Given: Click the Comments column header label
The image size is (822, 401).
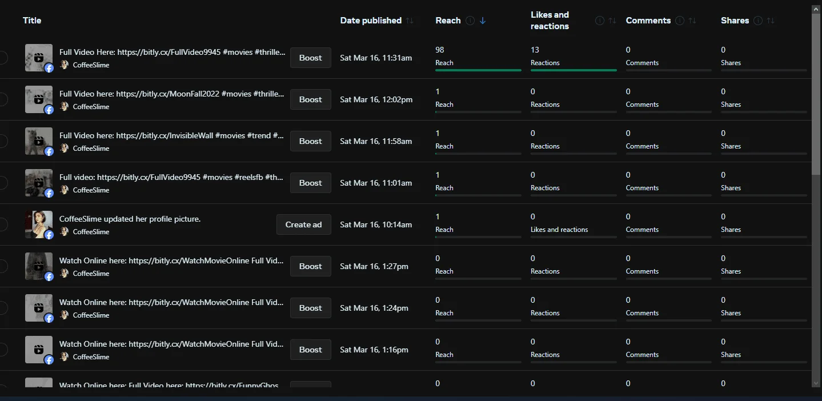Looking at the screenshot, I should point(648,21).
